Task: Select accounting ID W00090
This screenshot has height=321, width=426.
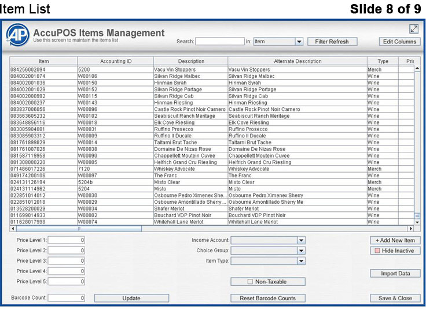Action: [115, 156]
